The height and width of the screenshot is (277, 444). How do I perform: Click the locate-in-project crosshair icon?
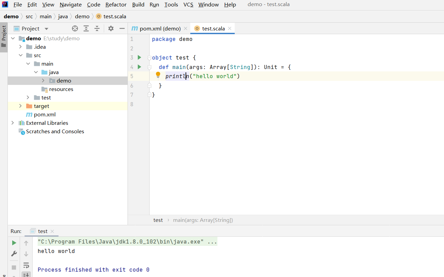(75, 28)
